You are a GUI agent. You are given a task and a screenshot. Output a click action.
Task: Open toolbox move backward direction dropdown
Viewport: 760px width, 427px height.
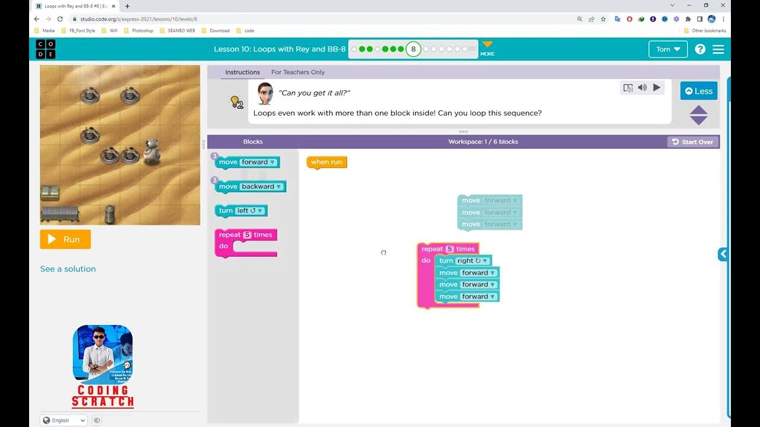click(x=262, y=186)
